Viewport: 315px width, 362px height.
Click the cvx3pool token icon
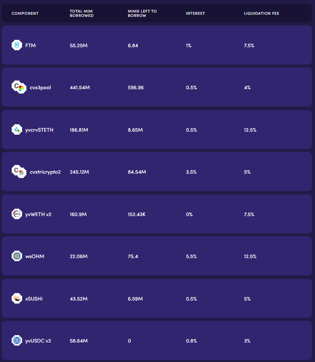(18, 87)
